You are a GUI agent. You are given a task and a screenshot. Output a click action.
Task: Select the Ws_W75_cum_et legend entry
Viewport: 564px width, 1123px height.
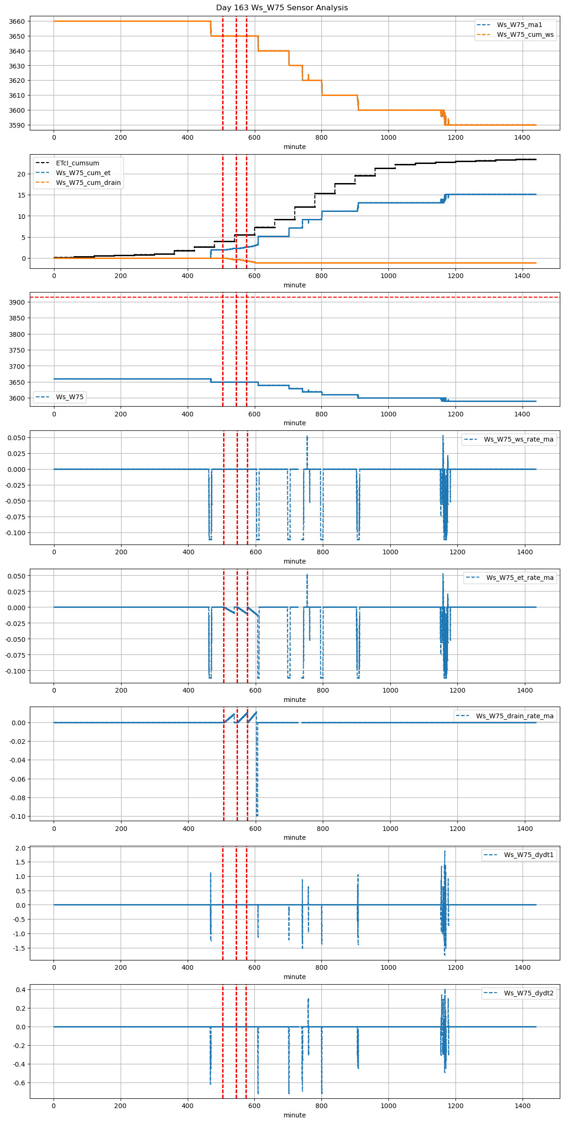point(83,173)
